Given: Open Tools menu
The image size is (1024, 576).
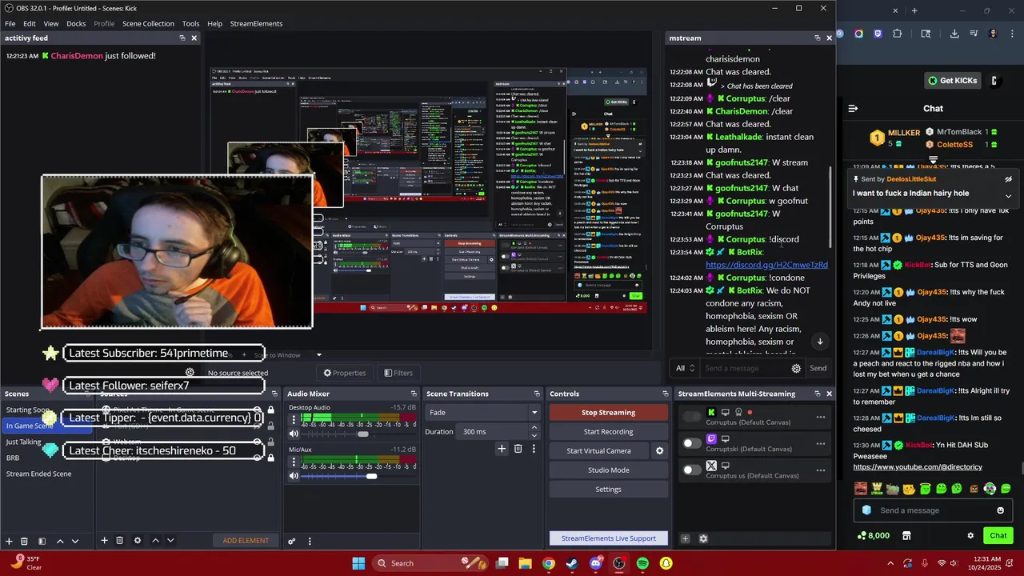Looking at the screenshot, I should [x=190, y=23].
